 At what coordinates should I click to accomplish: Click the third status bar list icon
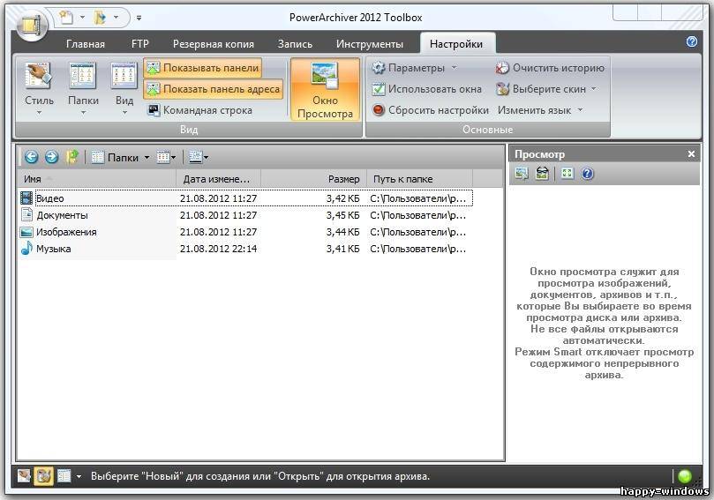(64, 476)
